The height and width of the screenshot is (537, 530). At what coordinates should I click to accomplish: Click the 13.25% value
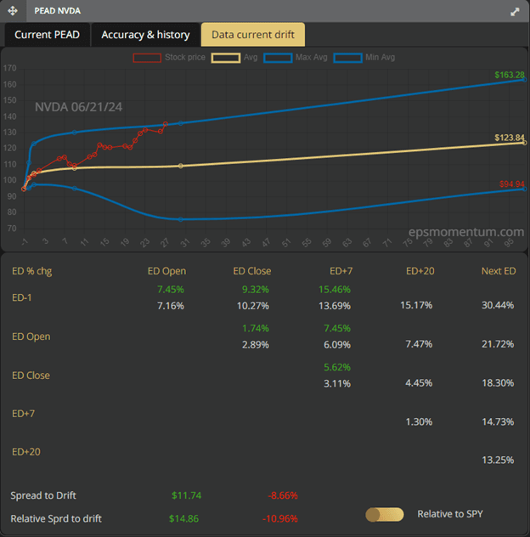(498, 460)
